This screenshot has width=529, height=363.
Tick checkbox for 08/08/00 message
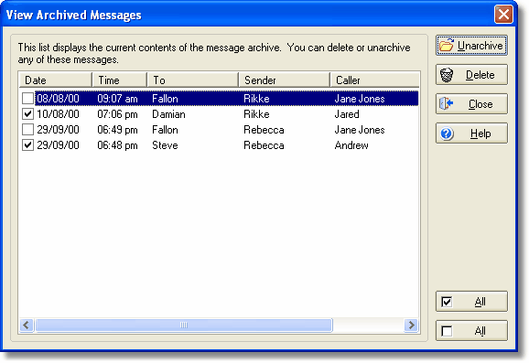pos(27,99)
